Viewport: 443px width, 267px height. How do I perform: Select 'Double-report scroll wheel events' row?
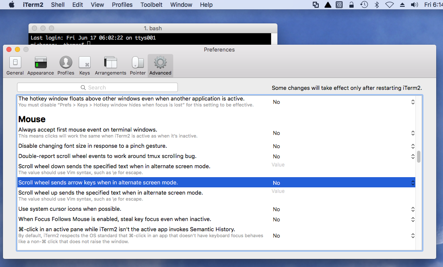click(217, 156)
